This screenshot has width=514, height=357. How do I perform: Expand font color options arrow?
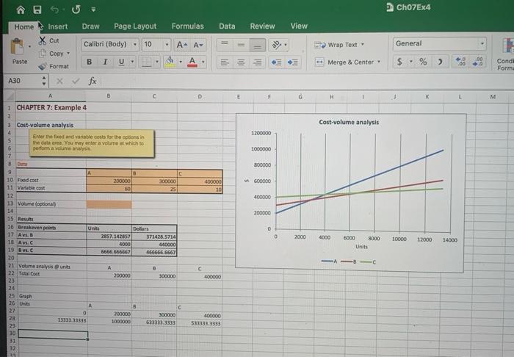coord(203,62)
